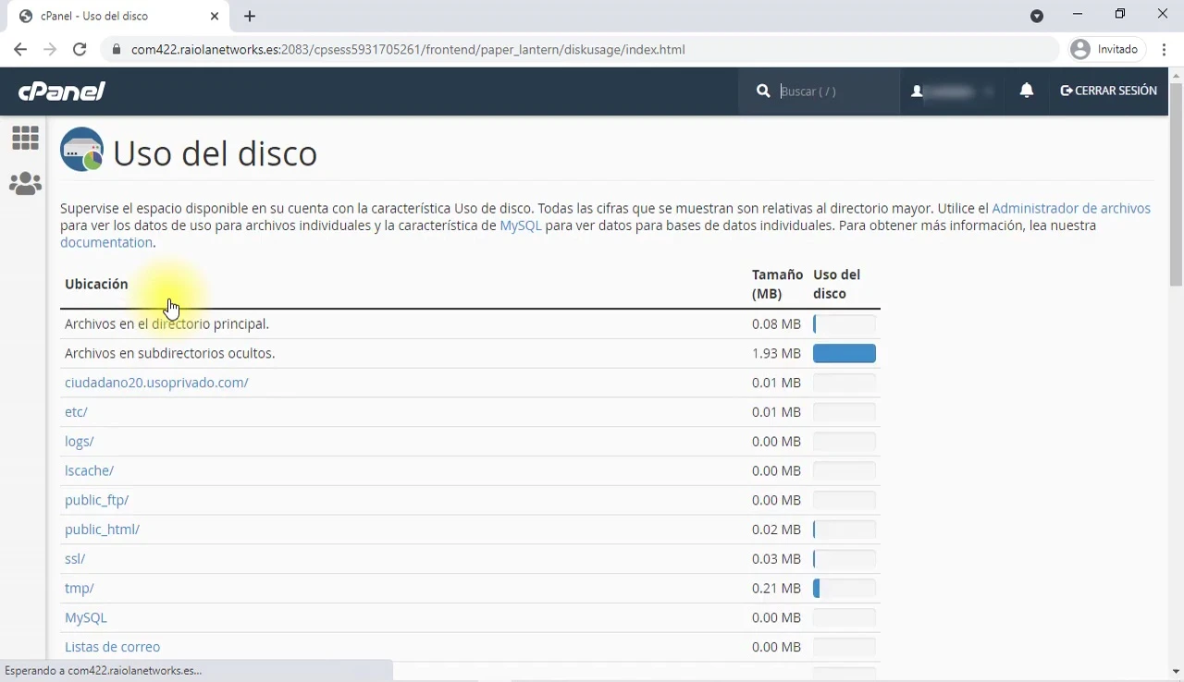Click the Ubicación column header

(x=96, y=284)
